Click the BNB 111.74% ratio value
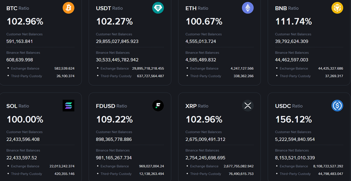Image resolution: width=351 pixels, height=181 pixels. 293,22
